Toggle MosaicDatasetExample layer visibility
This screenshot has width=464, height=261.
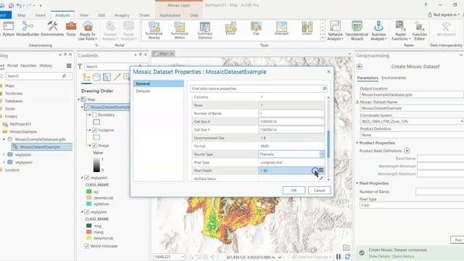(x=86, y=107)
